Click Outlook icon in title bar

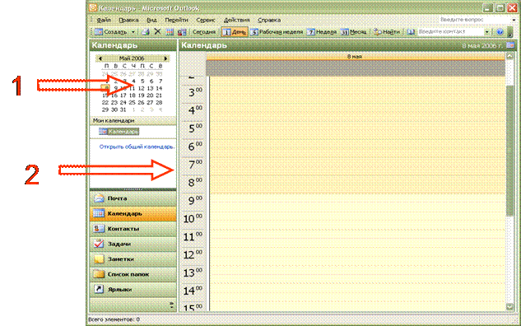point(93,7)
